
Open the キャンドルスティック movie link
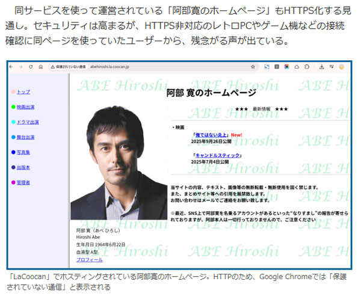coord(217,156)
